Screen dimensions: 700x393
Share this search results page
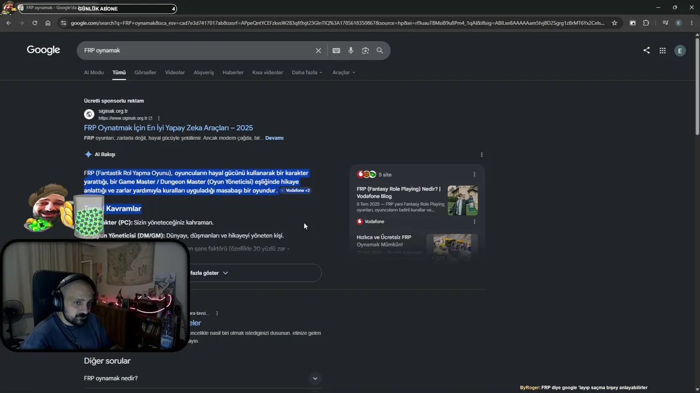[x=646, y=50]
